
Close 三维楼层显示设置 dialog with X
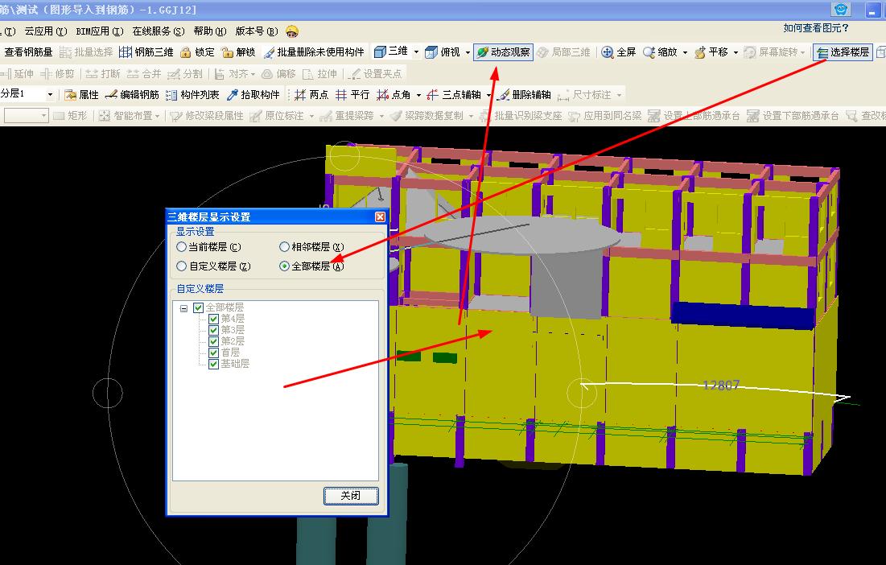pos(381,217)
